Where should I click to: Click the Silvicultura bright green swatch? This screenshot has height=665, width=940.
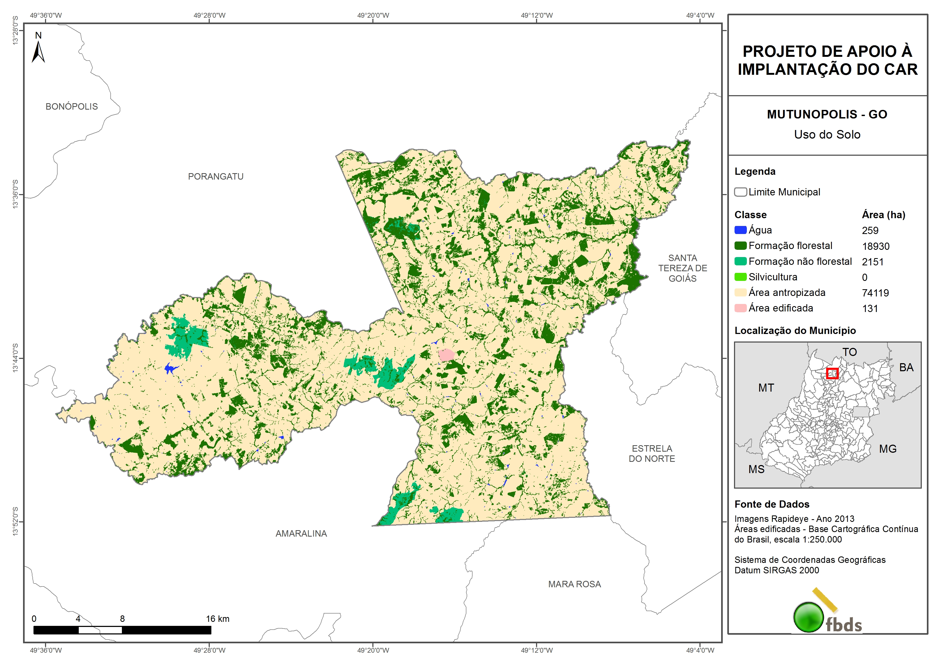point(740,277)
